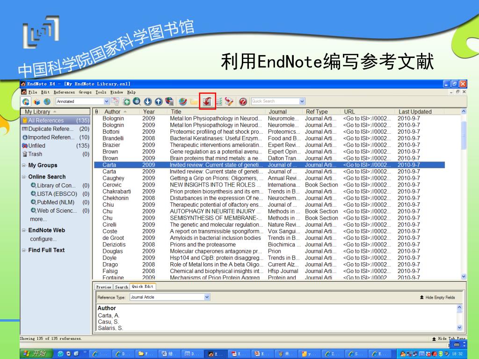
Task: Click the Copy Formatted toolbar icon
Action: point(115,101)
